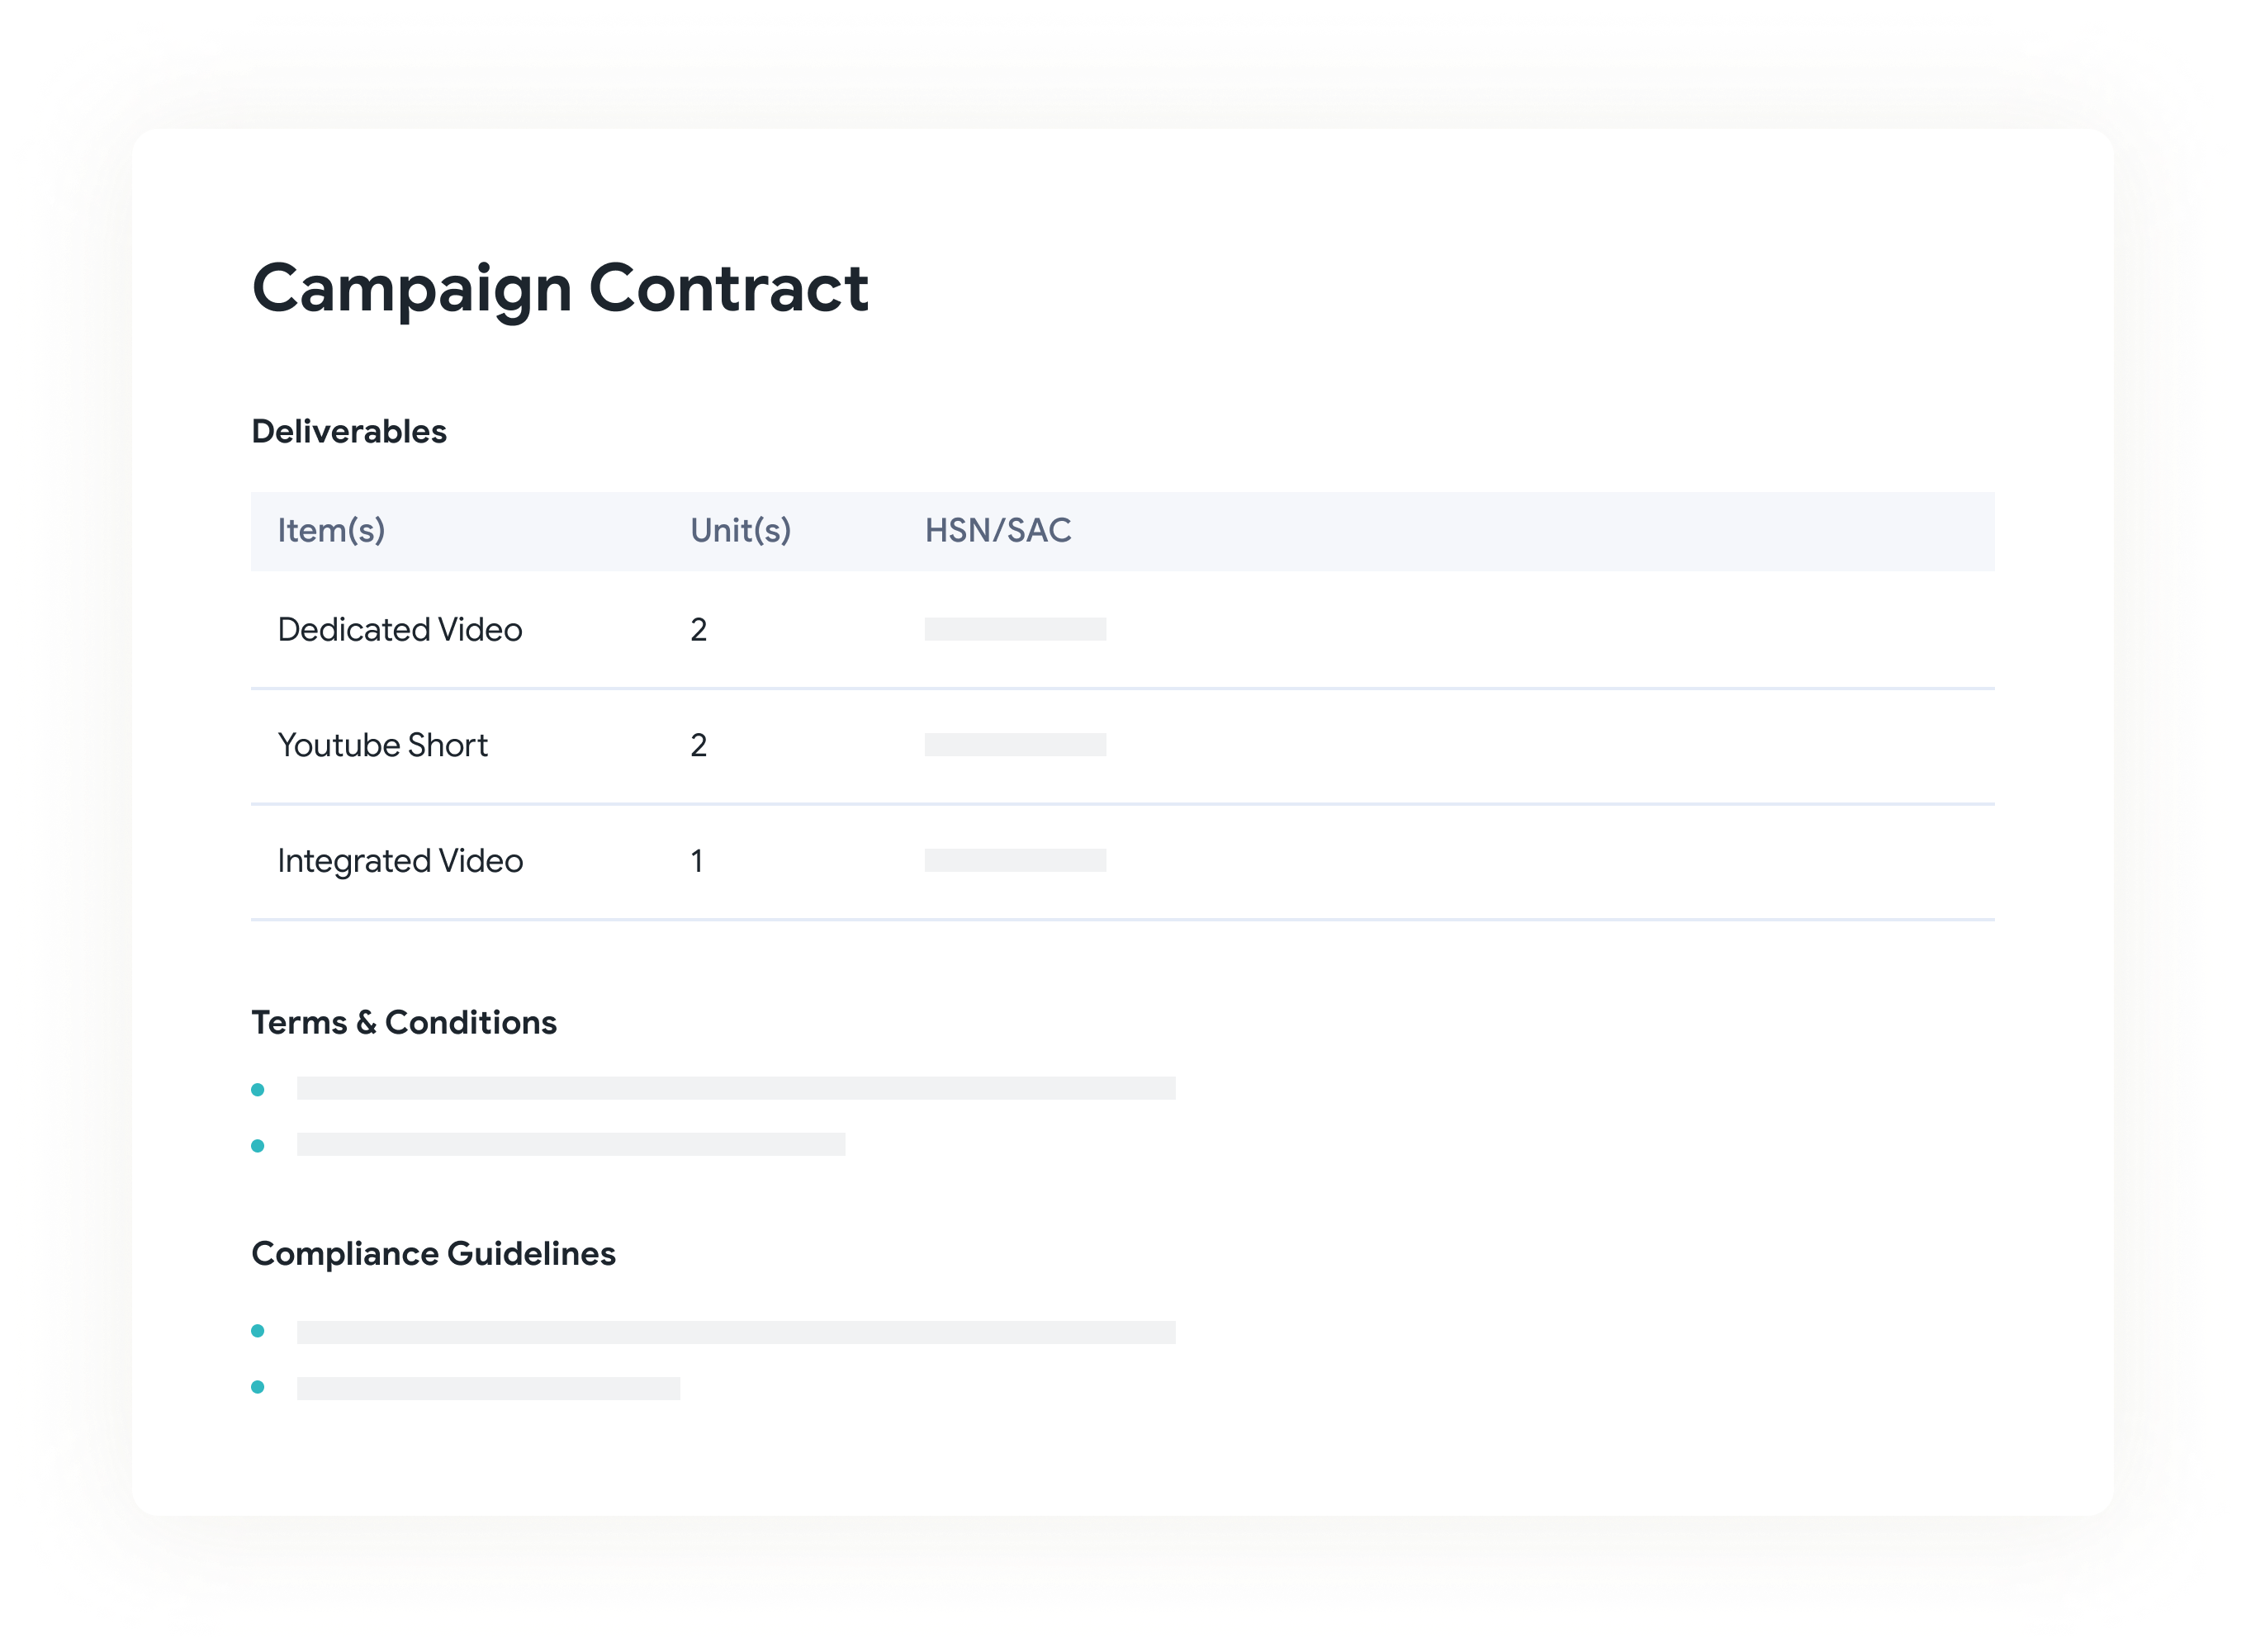The height and width of the screenshot is (1652, 2246).
Task: Select the Terms & Conditions heading
Action: (404, 1022)
